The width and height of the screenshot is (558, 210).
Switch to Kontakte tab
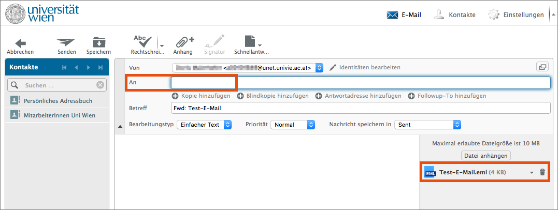point(454,15)
